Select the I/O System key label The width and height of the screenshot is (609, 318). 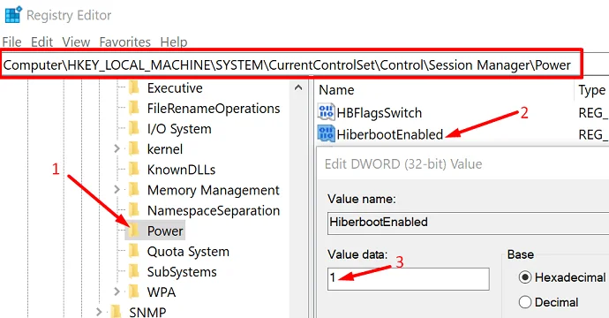179,129
